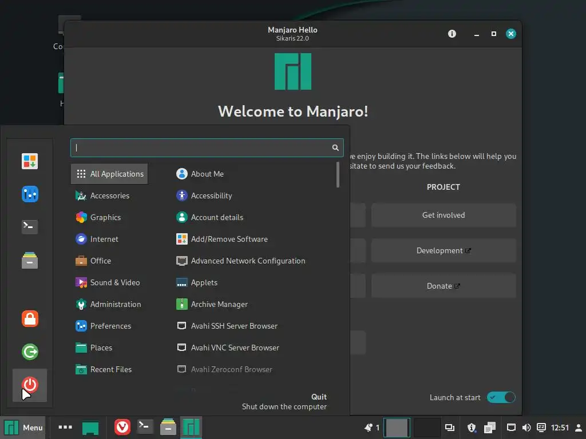Switch to first workspace
Screen dimensions: 586x439
(x=397, y=428)
